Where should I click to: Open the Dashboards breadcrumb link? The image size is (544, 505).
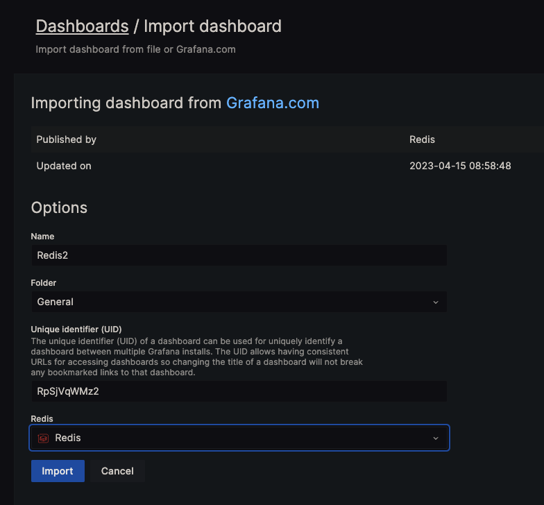tap(82, 26)
